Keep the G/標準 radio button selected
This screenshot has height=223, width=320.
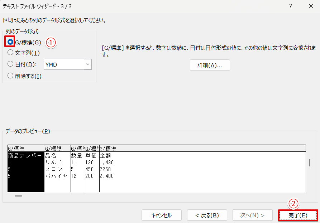coord(10,42)
